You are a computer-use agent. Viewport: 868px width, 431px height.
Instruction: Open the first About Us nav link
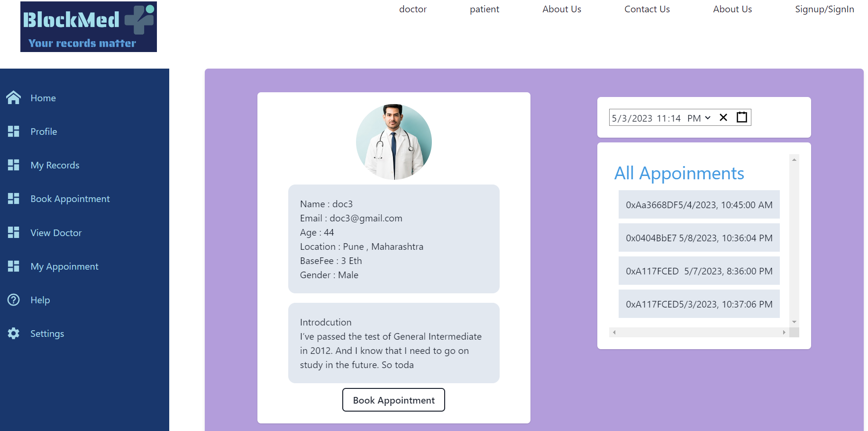pos(562,9)
